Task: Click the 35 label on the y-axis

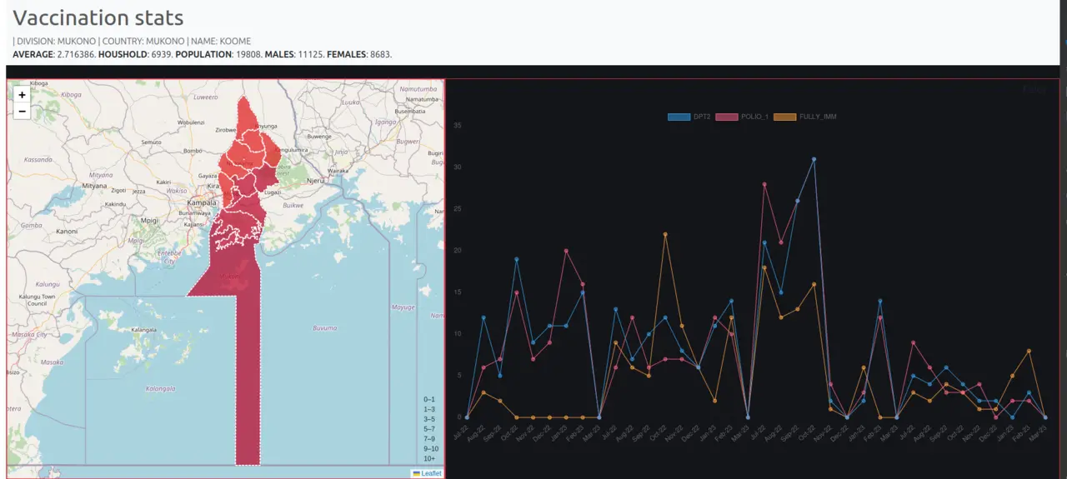Action: [458, 125]
